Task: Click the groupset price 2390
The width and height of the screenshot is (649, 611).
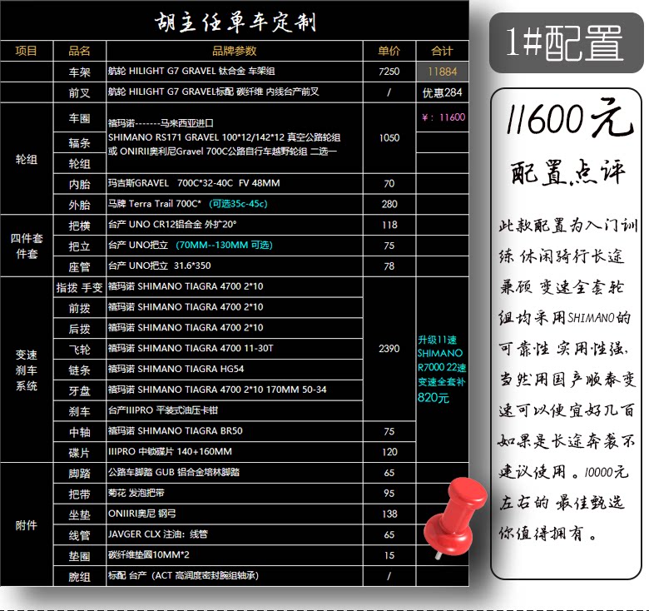Action: tap(389, 349)
